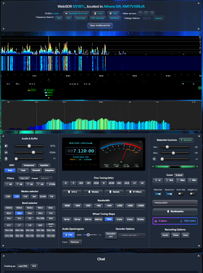Switch to other server 2
Screen dimensions: 203x273
pos(146,13)
